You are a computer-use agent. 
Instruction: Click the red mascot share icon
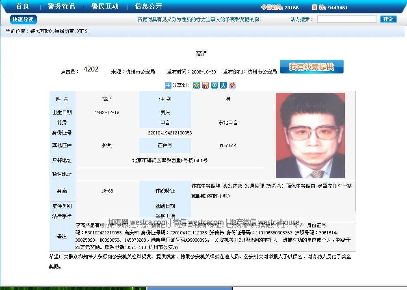click(232, 85)
